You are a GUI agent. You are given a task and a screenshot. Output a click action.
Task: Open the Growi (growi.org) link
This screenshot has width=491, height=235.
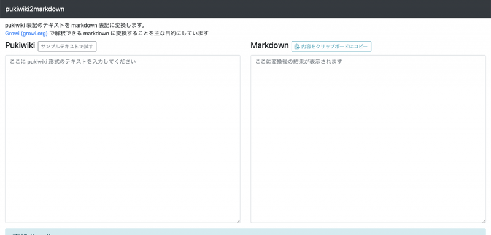(26, 34)
